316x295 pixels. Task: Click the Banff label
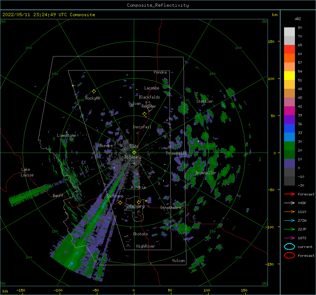(58, 195)
